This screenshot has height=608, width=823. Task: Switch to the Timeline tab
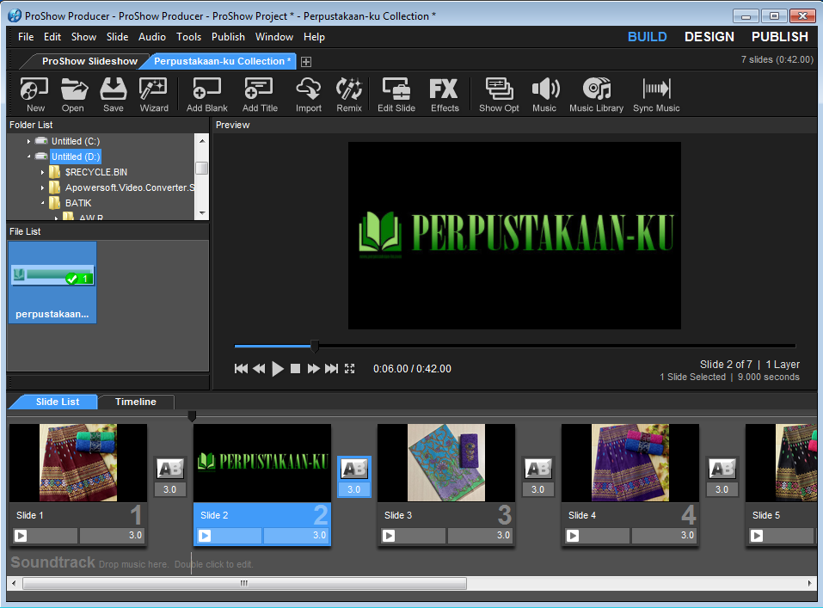pyautogui.click(x=135, y=402)
